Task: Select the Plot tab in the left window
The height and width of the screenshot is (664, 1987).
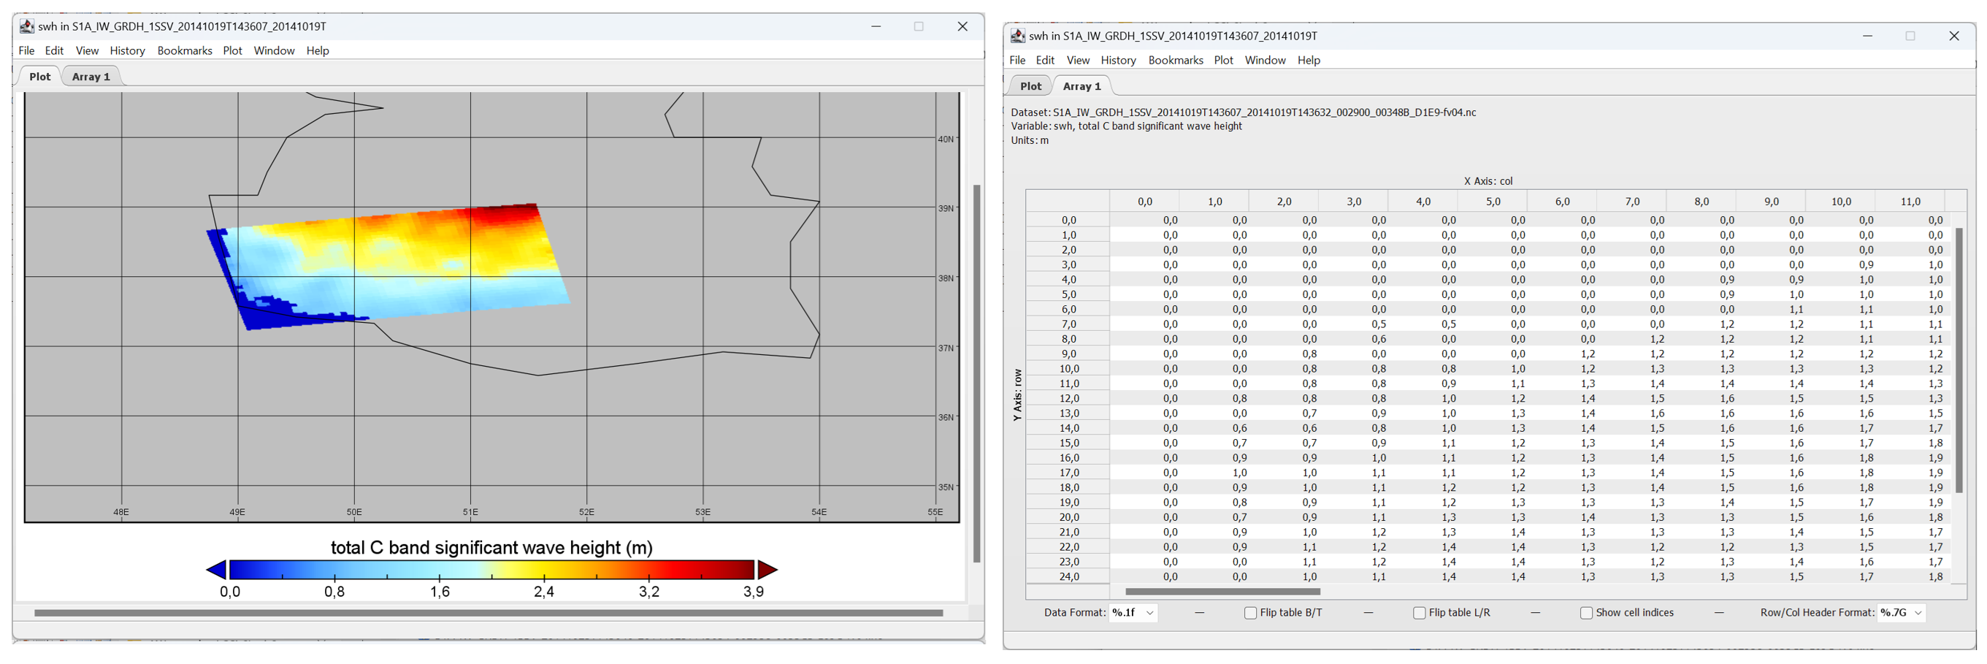Action: pyautogui.click(x=40, y=77)
